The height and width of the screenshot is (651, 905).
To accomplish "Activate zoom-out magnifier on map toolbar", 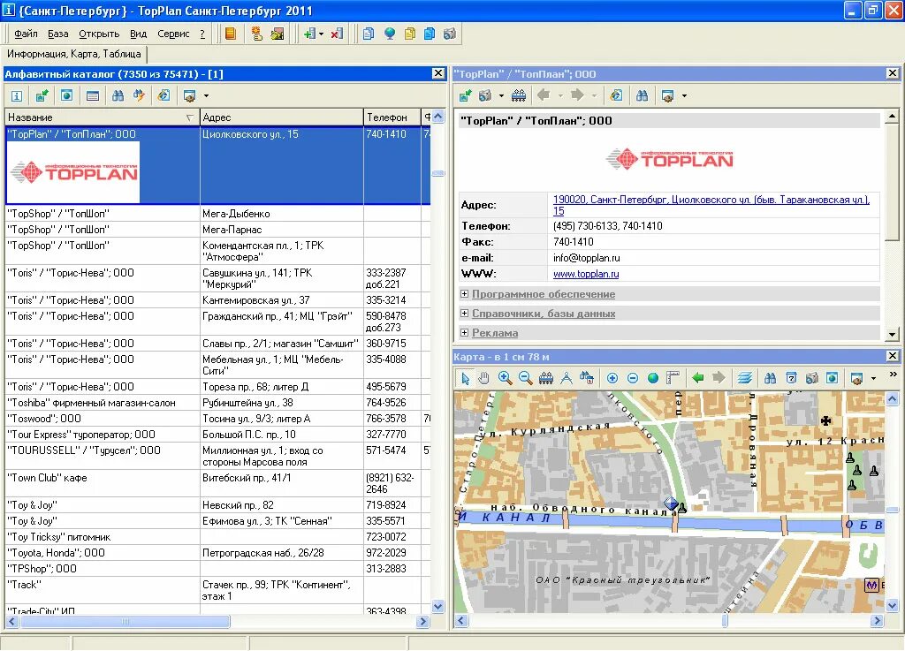I will coord(525,378).
